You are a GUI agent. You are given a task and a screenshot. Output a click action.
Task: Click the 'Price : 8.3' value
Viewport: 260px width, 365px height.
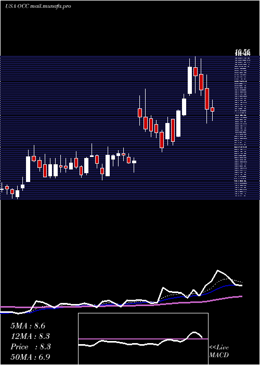click(x=30, y=347)
